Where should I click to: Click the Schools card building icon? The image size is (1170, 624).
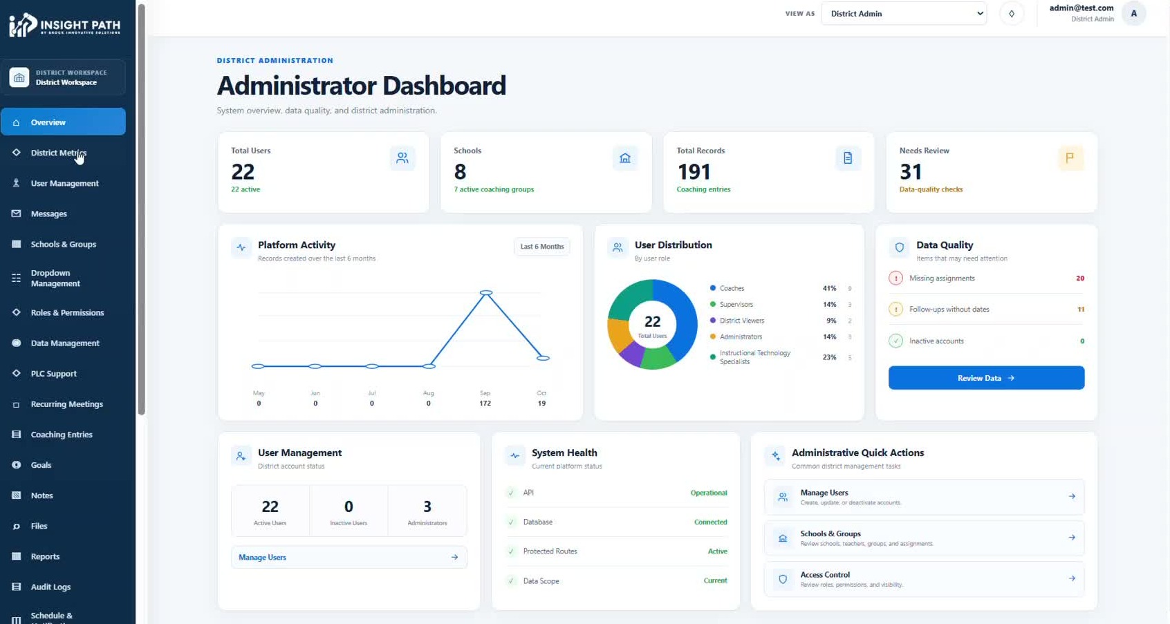[625, 158]
